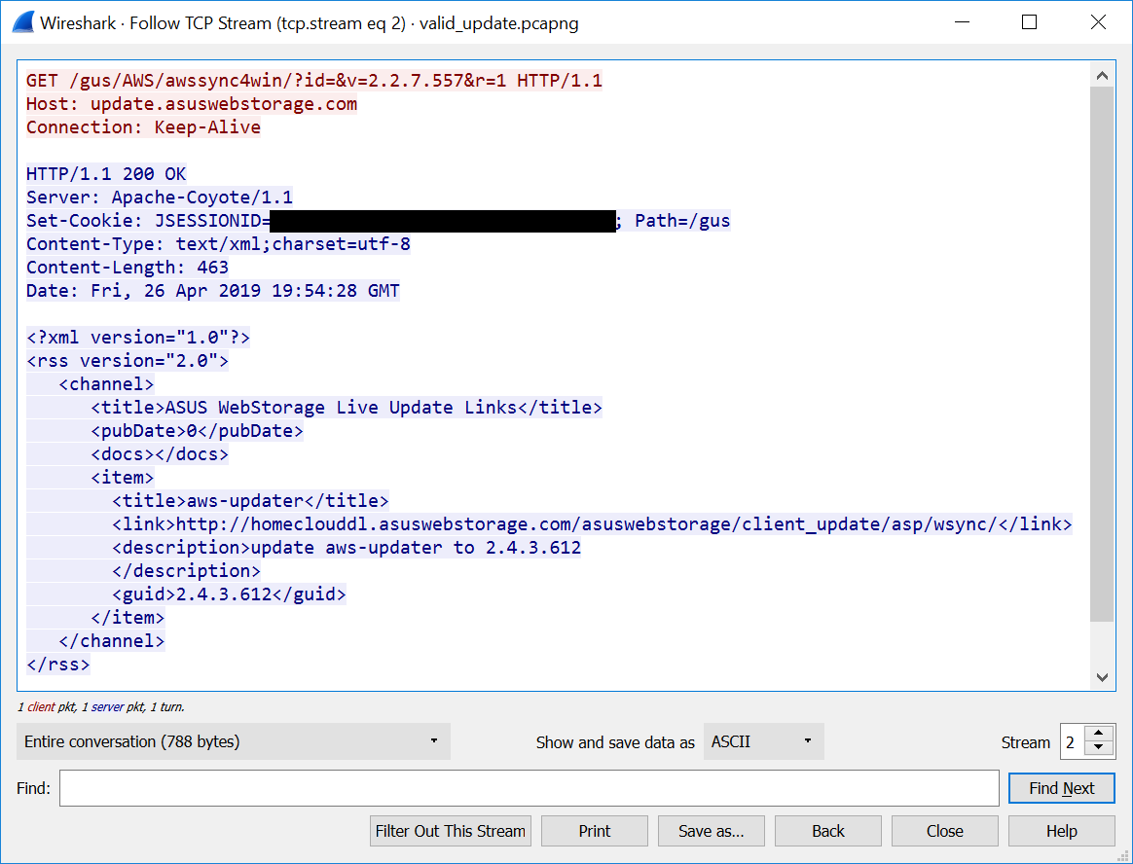Decrement the Stream number with the down arrow

(1099, 748)
